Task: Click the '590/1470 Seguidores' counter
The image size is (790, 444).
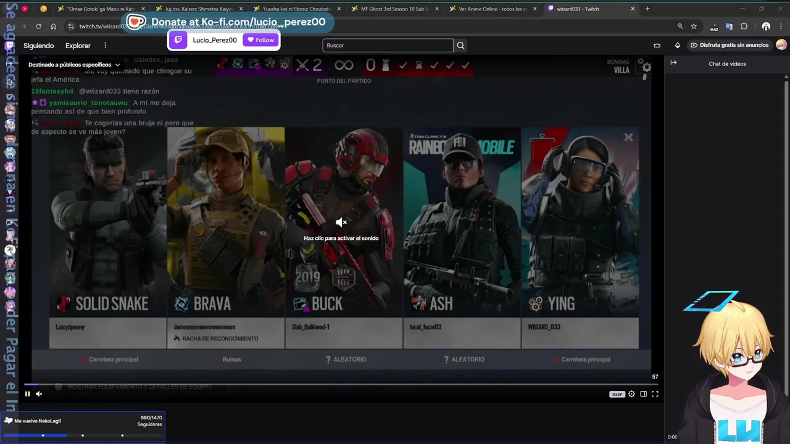Action: (151, 421)
